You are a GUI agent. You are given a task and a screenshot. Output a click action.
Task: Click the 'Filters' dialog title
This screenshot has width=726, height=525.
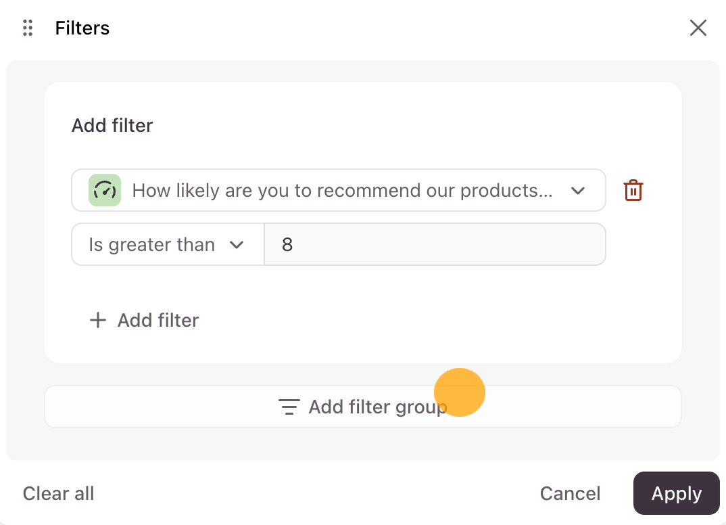tap(82, 28)
